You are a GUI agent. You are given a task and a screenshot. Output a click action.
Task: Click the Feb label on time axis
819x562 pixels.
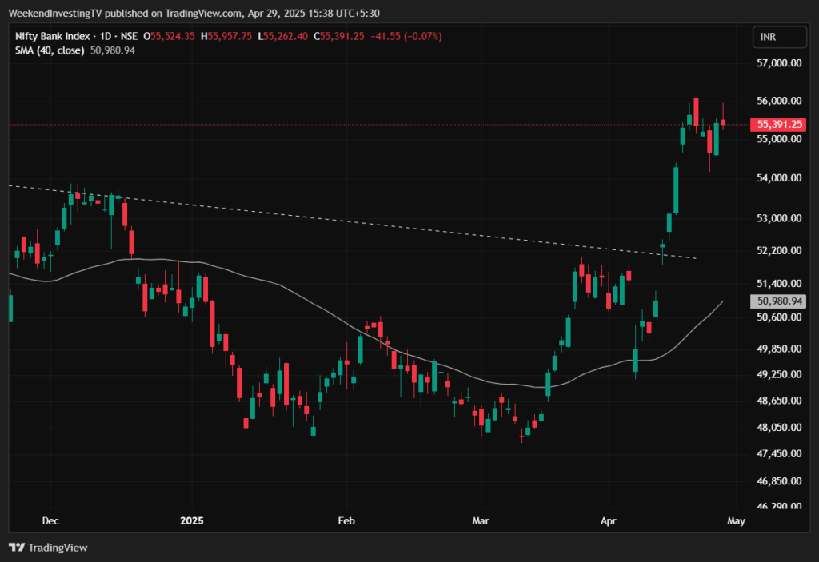(x=346, y=520)
